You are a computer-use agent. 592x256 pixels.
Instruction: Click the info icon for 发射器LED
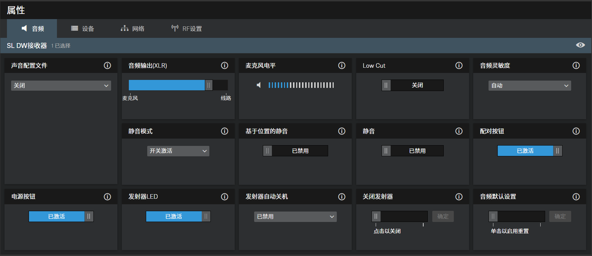coord(225,197)
